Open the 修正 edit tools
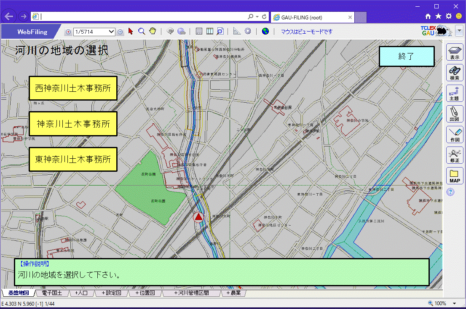Viewport: 466px width, 309px height. tap(455, 155)
